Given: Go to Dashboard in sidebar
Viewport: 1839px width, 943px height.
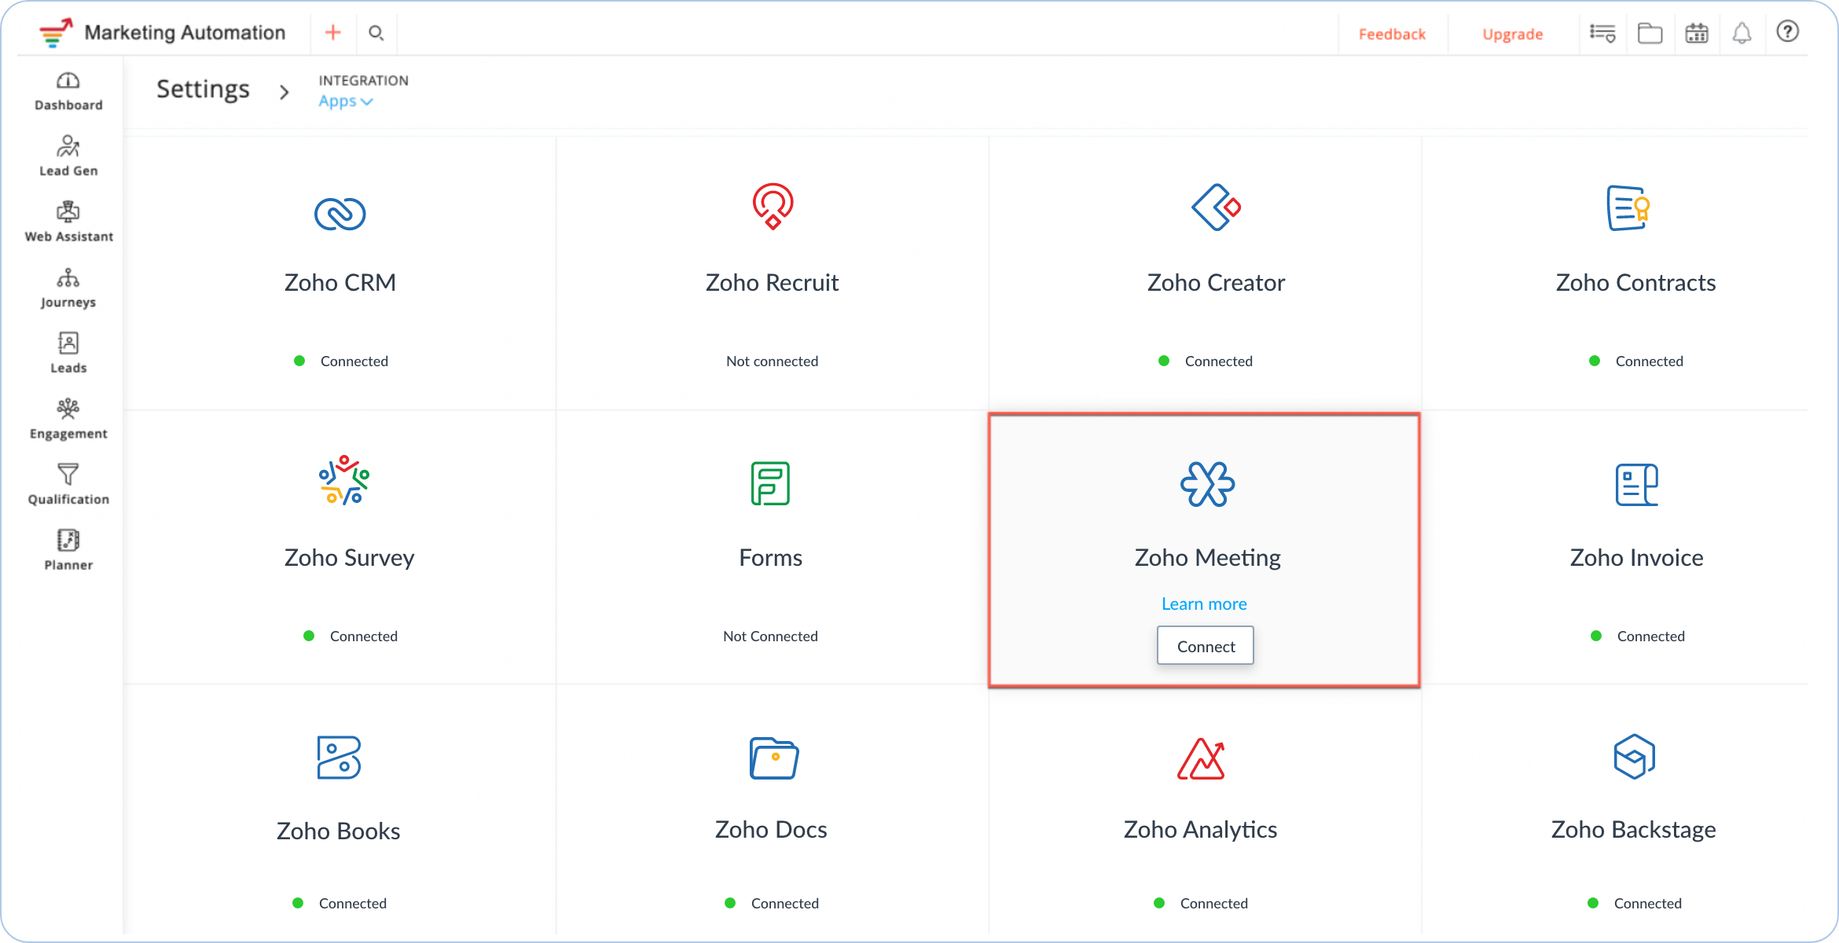Looking at the screenshot, I should click(x=68, y=91).
